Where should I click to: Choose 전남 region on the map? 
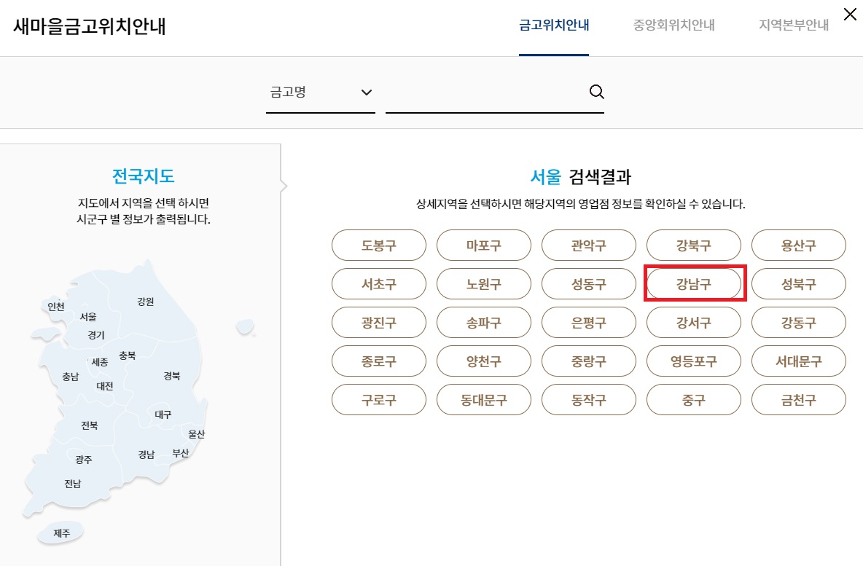point(73,484)
